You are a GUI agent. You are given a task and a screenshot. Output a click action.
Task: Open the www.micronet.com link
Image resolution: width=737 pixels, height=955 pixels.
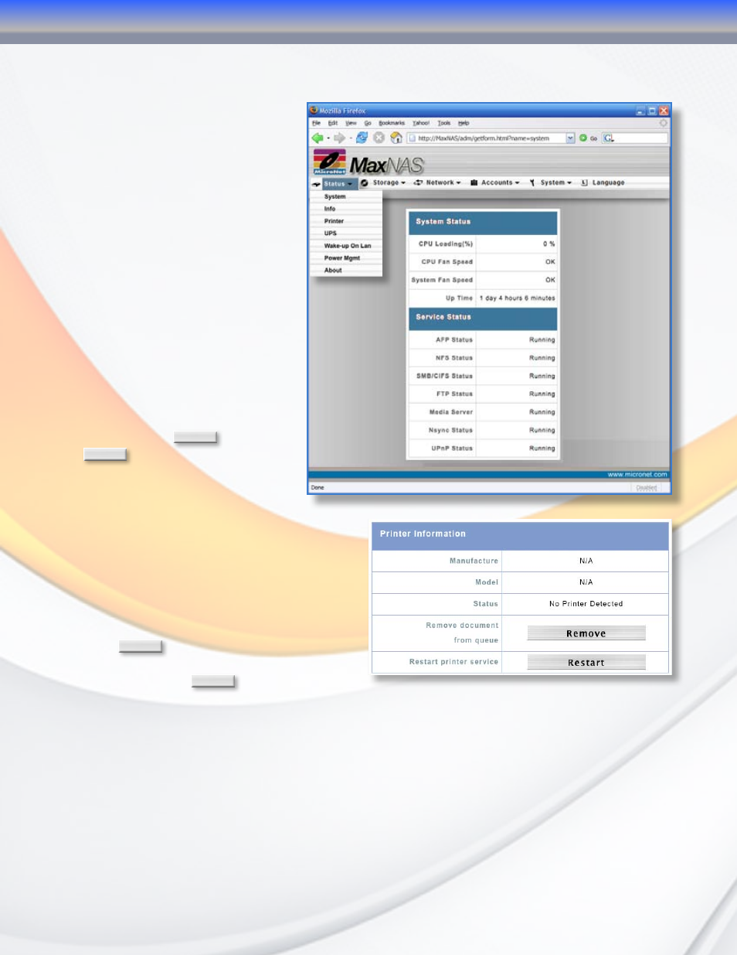(637, 475)
